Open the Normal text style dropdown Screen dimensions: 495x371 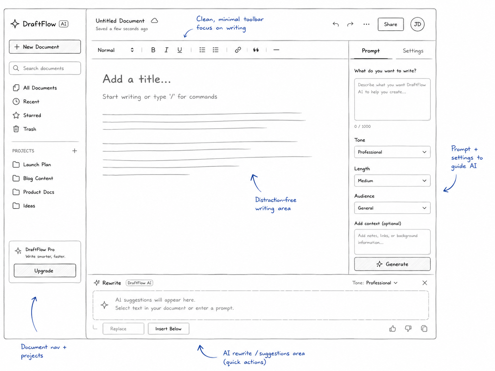[x=116, y=50]
